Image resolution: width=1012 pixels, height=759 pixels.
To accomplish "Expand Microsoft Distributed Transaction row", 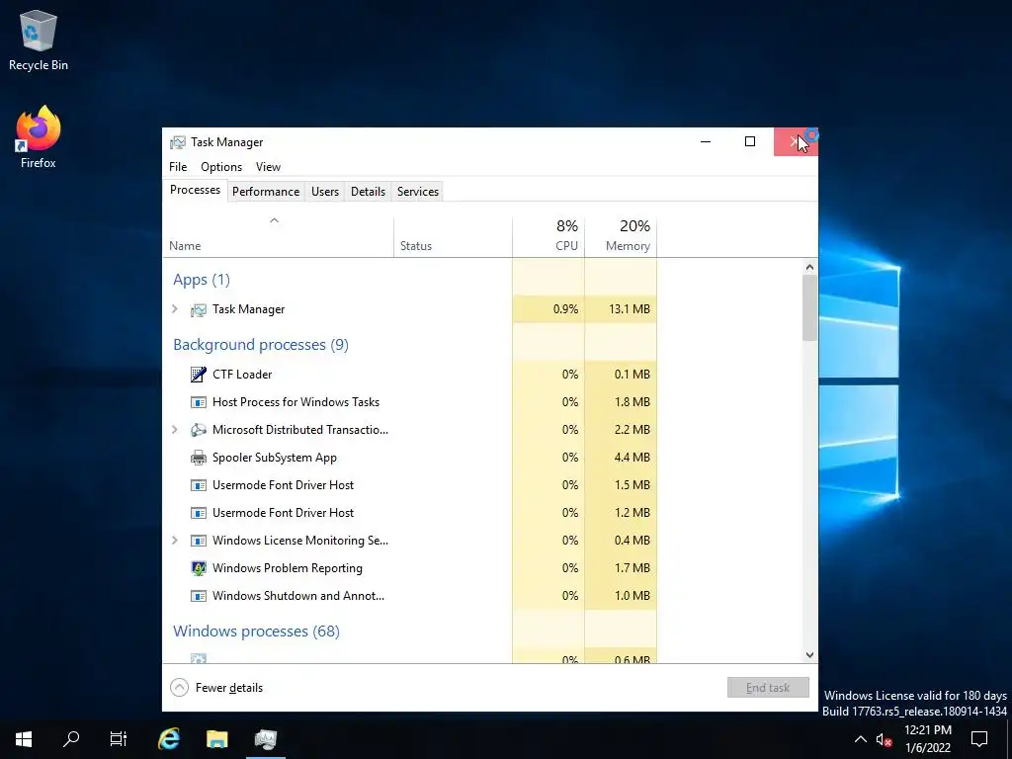I will 175,430.
